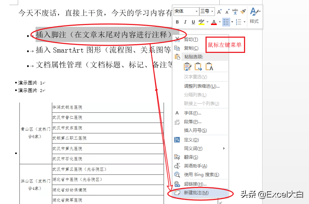Apply red font color

tap(214, 22)
